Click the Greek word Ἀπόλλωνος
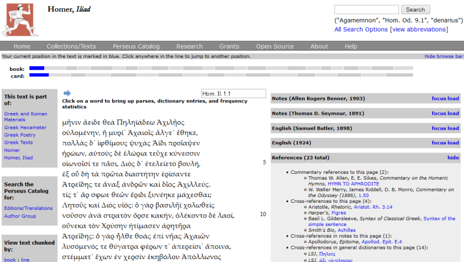The width and height of the screenshot is (464, 262). 201,257
